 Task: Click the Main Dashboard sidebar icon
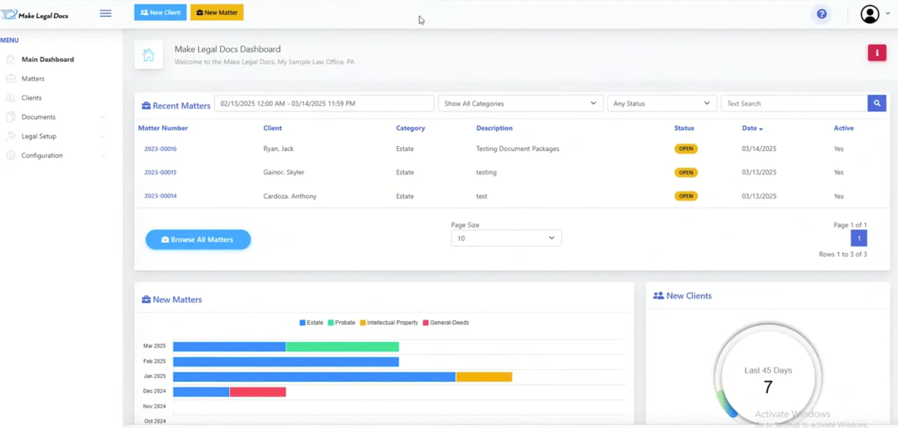[x=11, y=59]
